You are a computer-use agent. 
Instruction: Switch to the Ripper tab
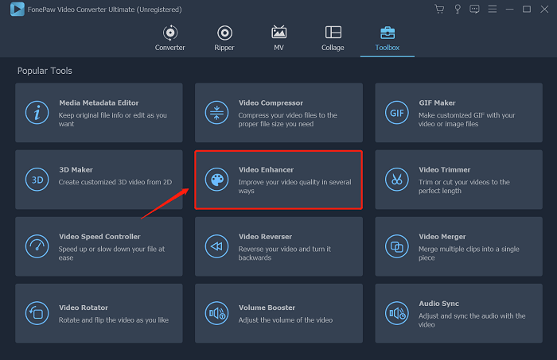click(x=224, y=38)
